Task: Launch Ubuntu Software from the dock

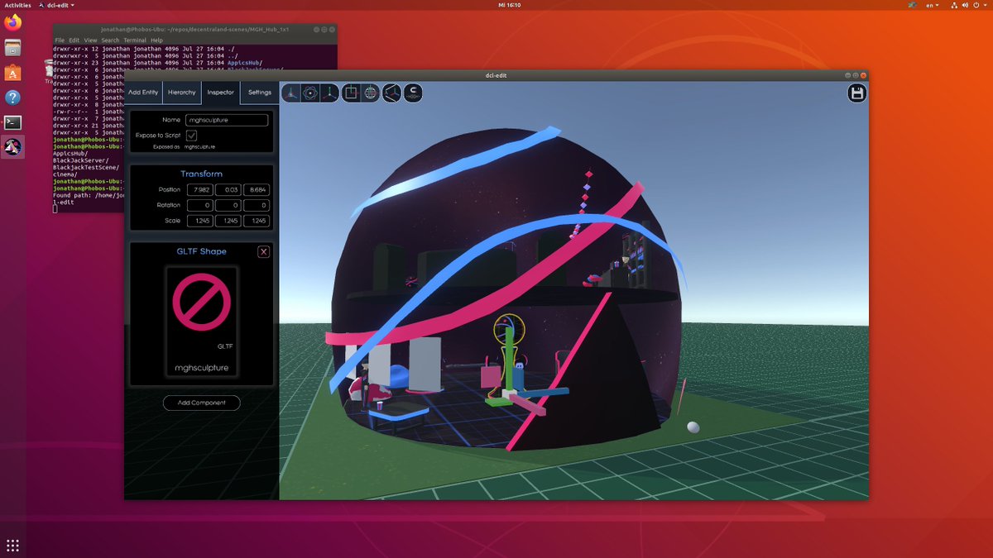Action: pos(12,73)
